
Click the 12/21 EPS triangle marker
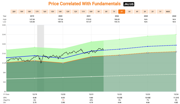91,57
